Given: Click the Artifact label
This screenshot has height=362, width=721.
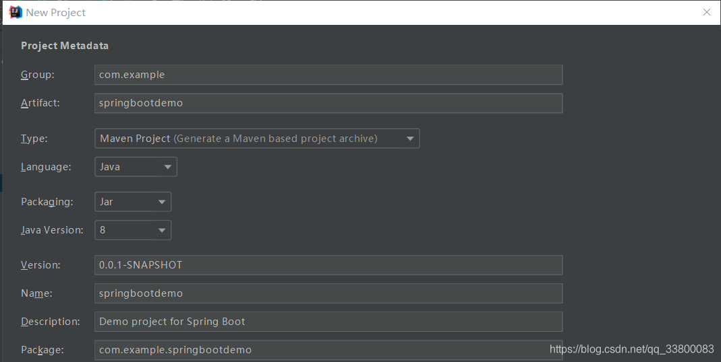Looking at the screenshot, I should point(40,103).
